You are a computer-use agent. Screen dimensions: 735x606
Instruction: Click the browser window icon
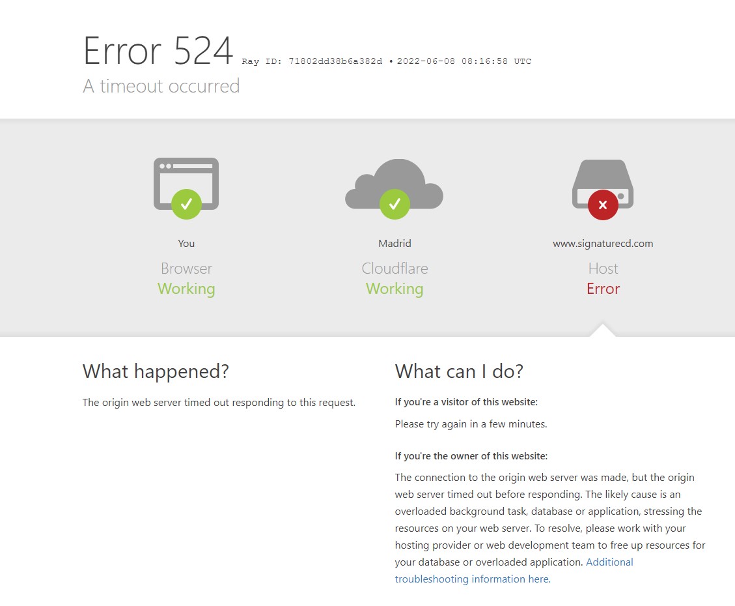[x=186, y=183]
